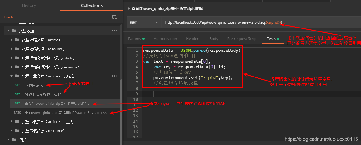The height and width of the screenshot is (145, 361).
Task: Click folder icon of 批量添加文章浏览记录（article）
Action: [x=17, y=58]
